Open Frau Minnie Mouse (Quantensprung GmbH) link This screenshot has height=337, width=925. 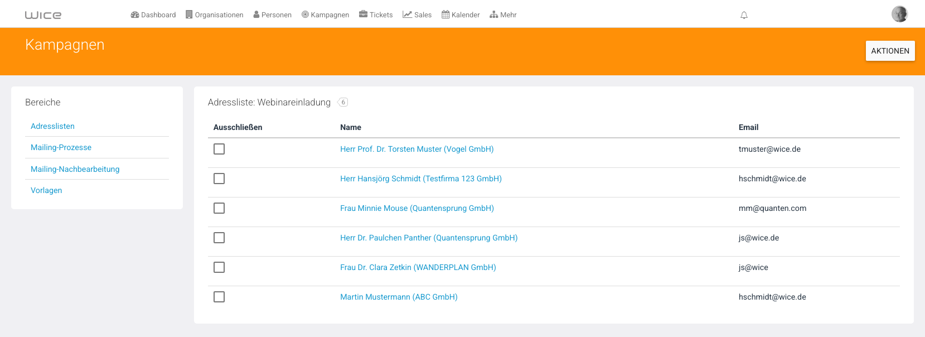pyautogui.click(x=417, y=208)
